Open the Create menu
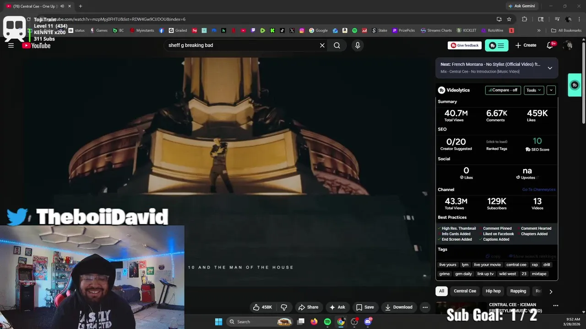The width and height of the screenshot is (586, 329). click(526, 45)
